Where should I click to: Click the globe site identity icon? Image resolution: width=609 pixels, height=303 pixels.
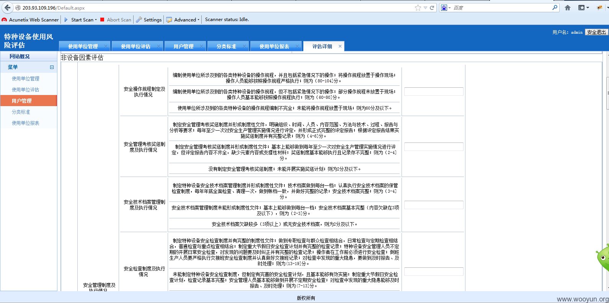[x=18, y=8]
